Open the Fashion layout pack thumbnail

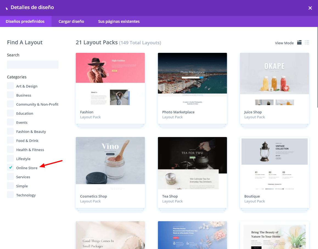(x=110, y=79)
